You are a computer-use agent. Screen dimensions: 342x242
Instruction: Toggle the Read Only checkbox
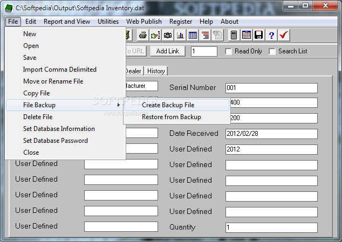pyautogui.click(x=228, y=51)
